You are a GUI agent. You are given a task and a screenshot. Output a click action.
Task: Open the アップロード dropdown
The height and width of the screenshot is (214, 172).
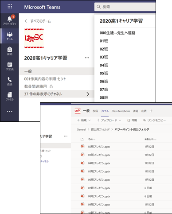click(109, 121)
